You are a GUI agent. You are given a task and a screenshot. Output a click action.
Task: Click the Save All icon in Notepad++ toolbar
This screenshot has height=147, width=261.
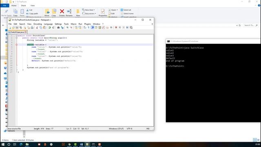21,27
